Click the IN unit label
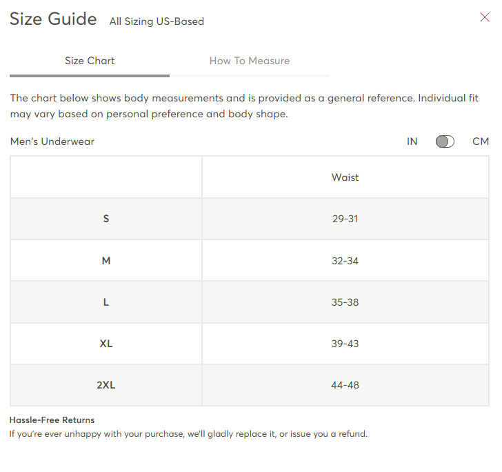The height and width of the screenshot is (472, 502). pos(412,141)
